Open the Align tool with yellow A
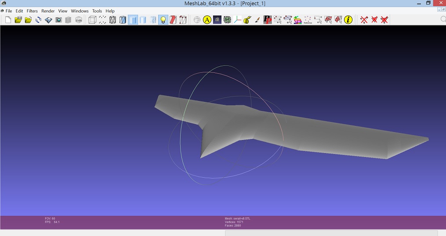Viewport: 446px width, 236px height. coord(207,20)
